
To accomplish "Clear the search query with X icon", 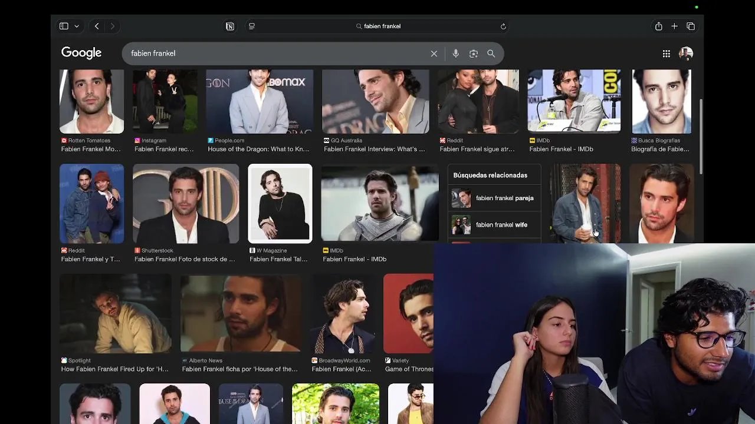I will tap(434, 54).
